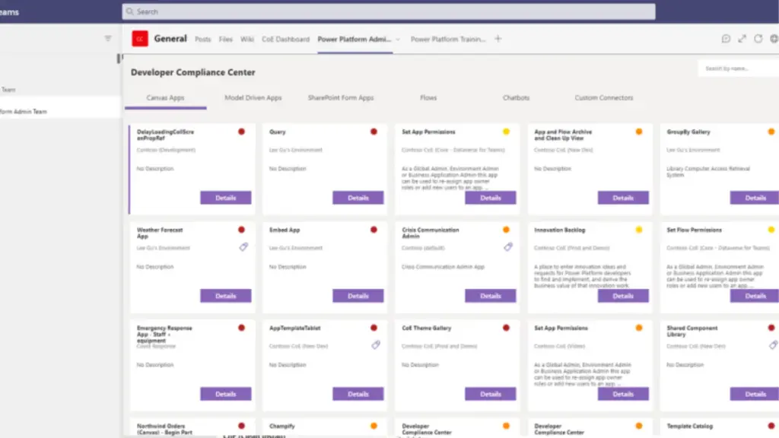Click the Details button on CoE Theme Gallery
This screenshot has height=438, width=779.
point(490,394)
